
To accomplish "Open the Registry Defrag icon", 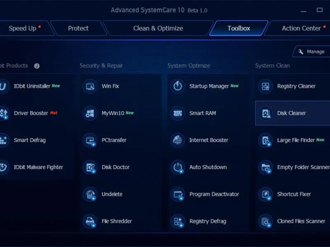I will tap(178, 221).
